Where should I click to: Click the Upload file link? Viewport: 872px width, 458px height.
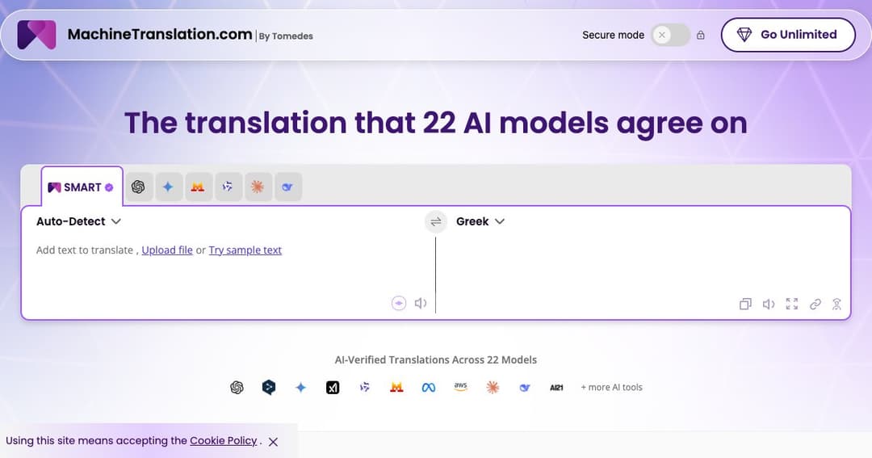(167, 250)
